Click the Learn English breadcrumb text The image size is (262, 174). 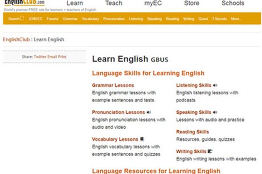pos(49,40)
